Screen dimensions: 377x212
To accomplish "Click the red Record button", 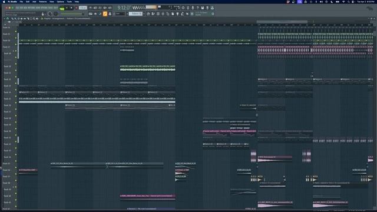I will 77,8.
